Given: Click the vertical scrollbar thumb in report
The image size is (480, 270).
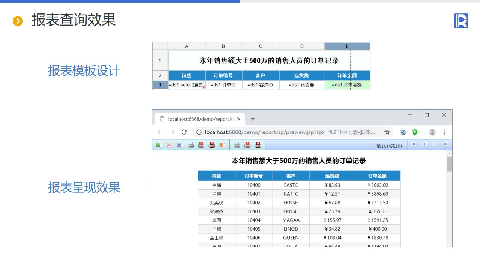Looking at the screenshot, I should click(449, 164).
